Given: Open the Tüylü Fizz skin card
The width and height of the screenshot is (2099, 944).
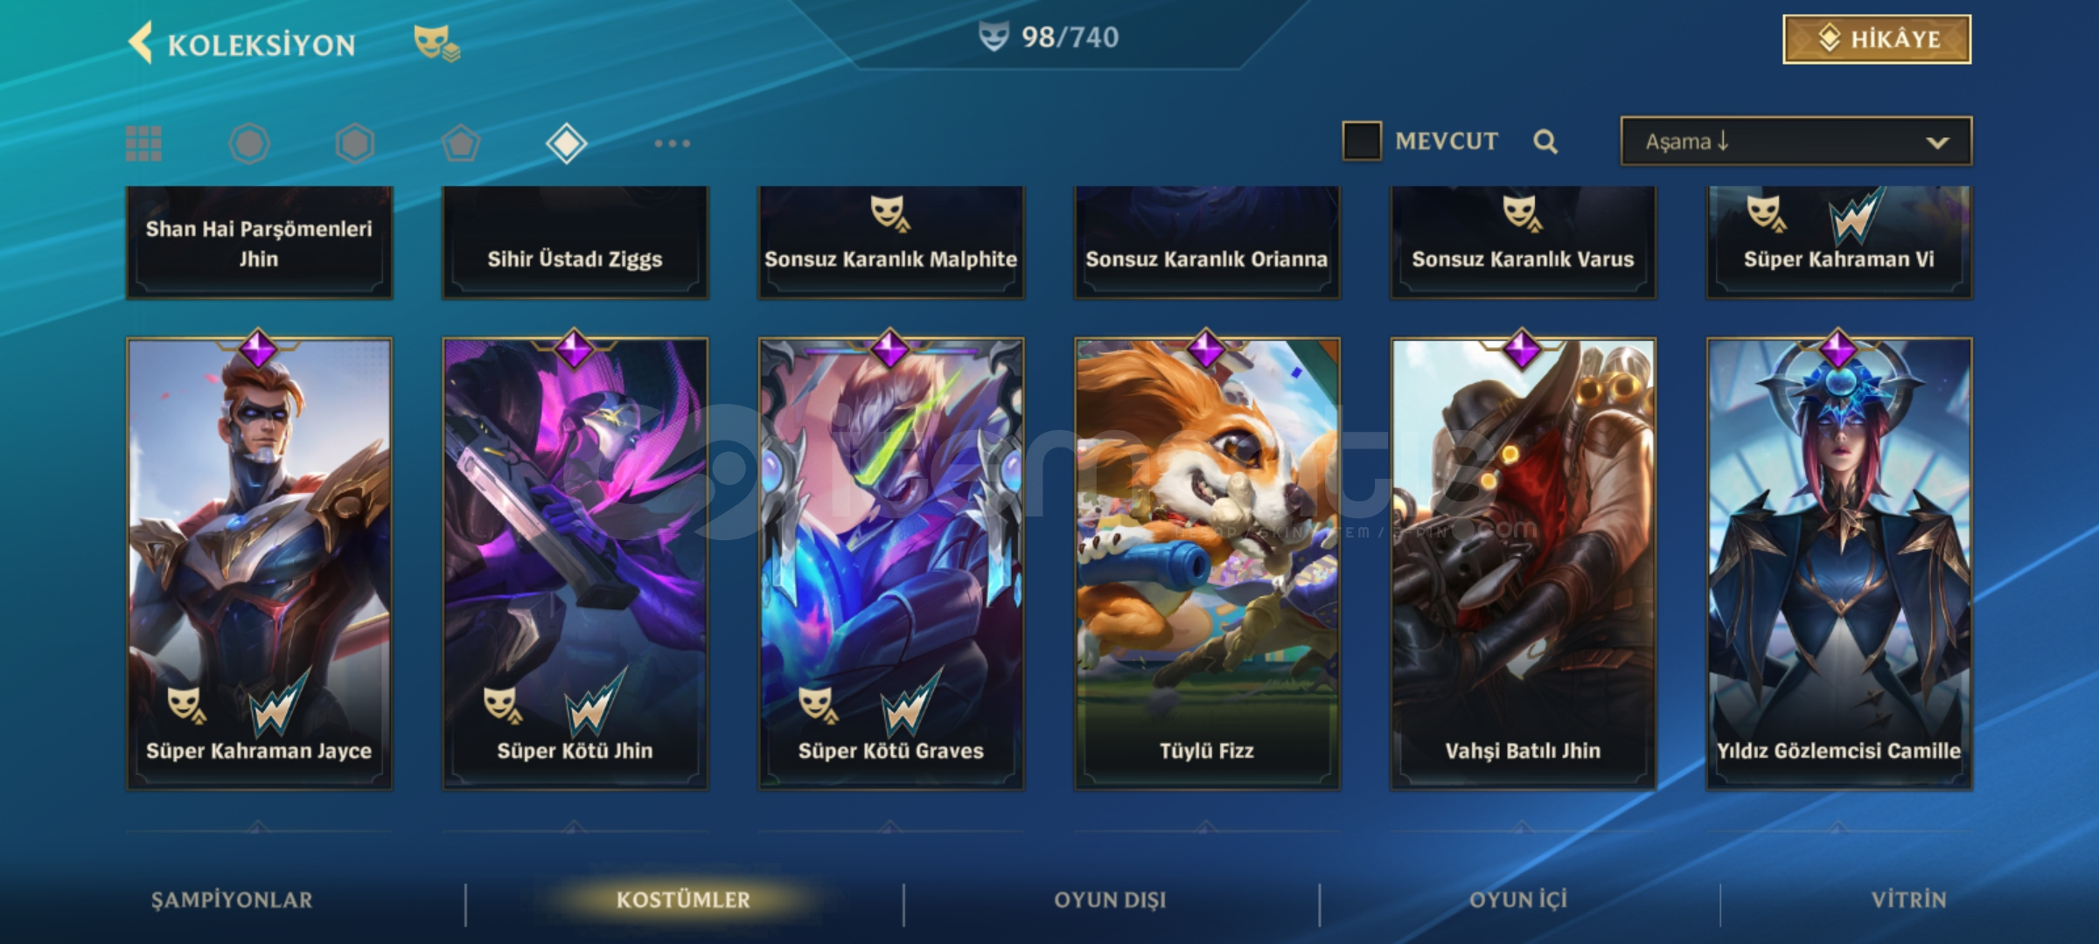Looking at the screenshot, I should tap(1207, 564).
